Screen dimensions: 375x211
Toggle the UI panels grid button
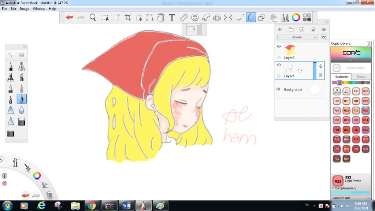tap(307, 17)
